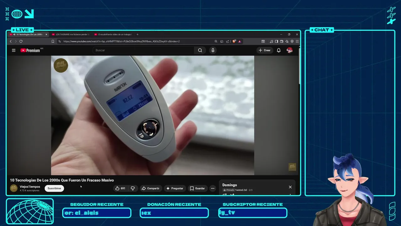
Task: Open the wallet icon in browser toolbar
Action: 282,41
